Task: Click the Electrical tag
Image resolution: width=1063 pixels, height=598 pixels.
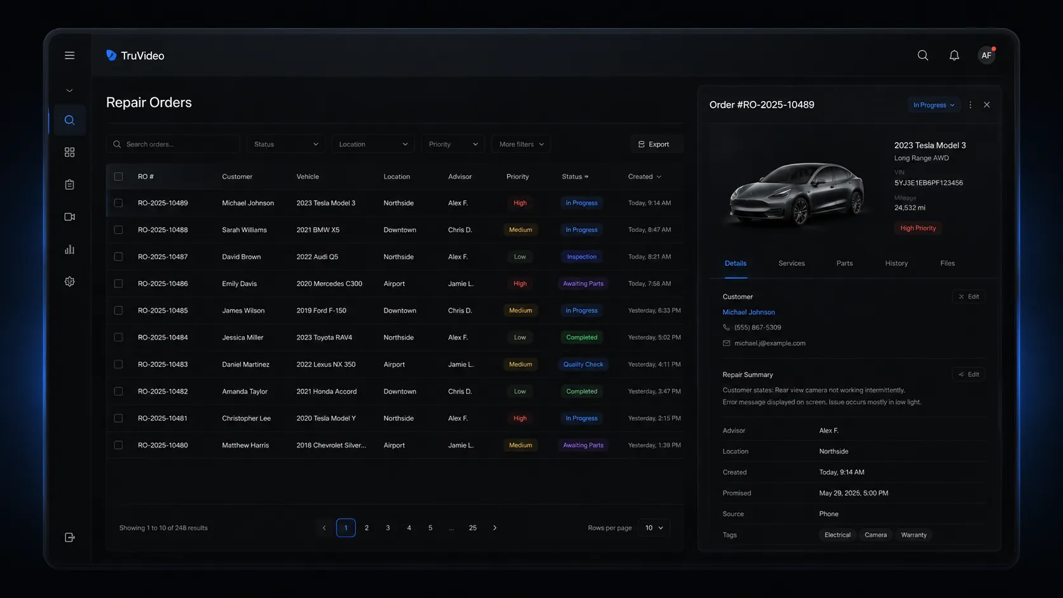Action: click(x=837, y=535)
